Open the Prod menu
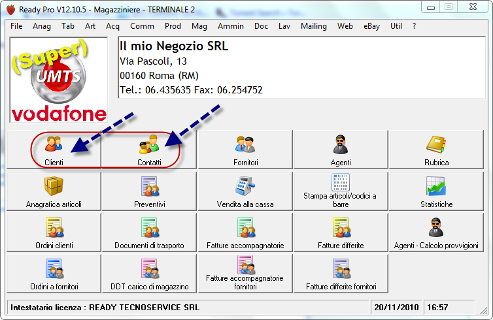 [173, 26]
